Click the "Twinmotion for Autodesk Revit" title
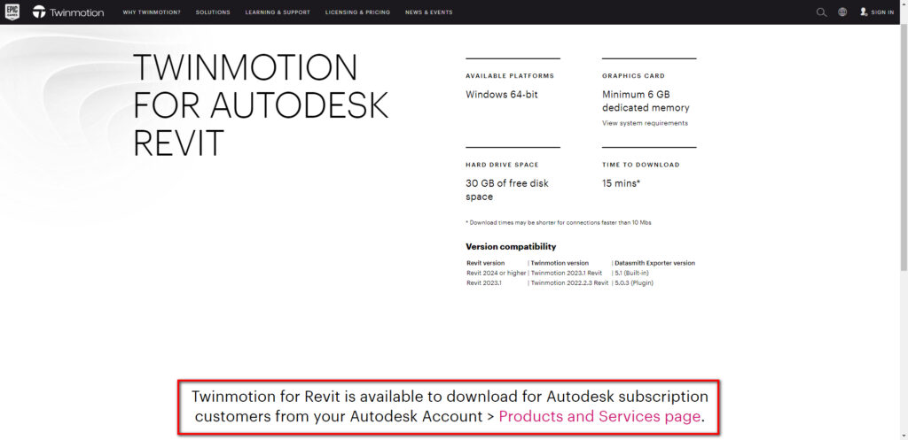Image resolution: width=908 pixels, height=440 pixels. [x=261, y=104]
